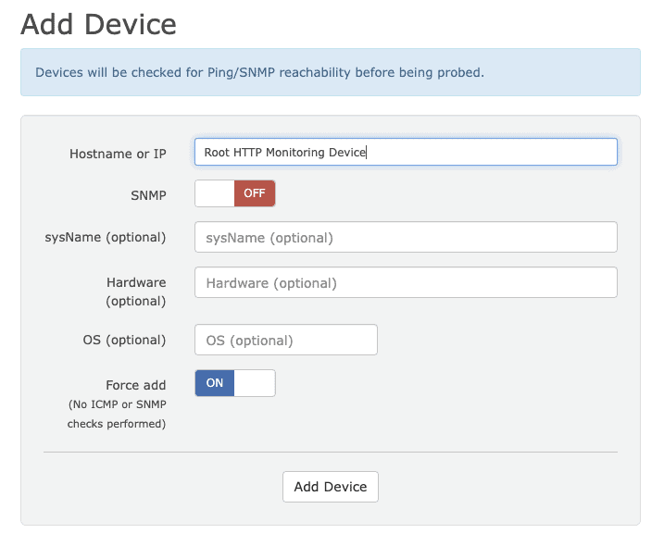The height and width of the screenshot is (546, 664).
Task: Focus the sysName (optional) input box
Action: click(406, 237)
